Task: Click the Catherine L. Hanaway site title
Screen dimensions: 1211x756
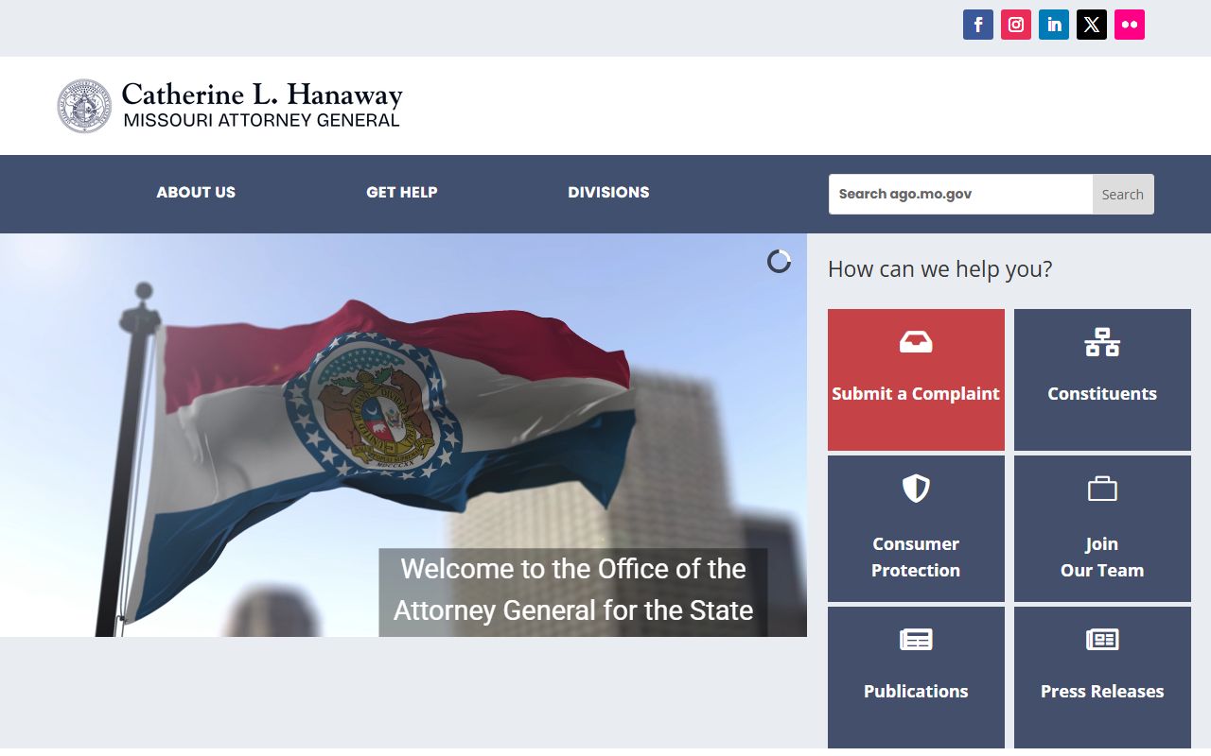Action: pos(262,94)
